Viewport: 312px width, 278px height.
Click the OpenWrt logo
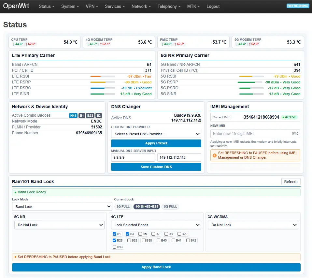click(x=16, y=6)
